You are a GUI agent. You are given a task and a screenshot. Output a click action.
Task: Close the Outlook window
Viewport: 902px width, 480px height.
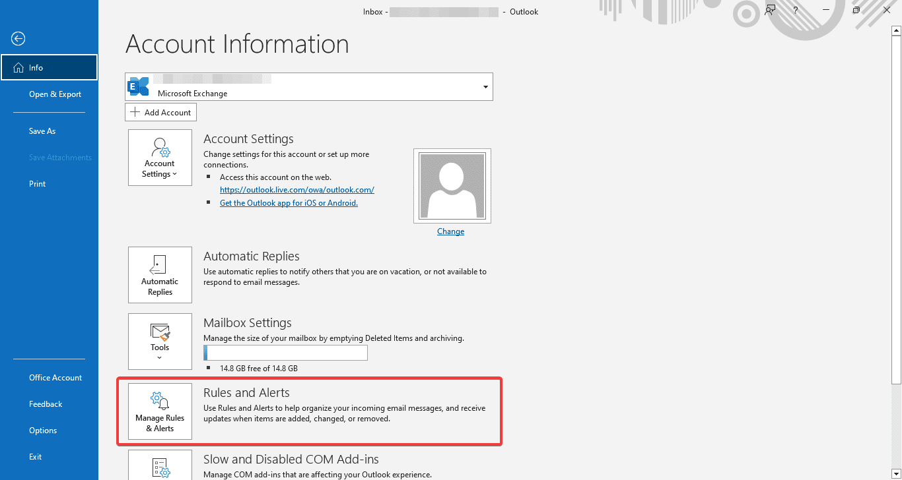coord(887,11)
